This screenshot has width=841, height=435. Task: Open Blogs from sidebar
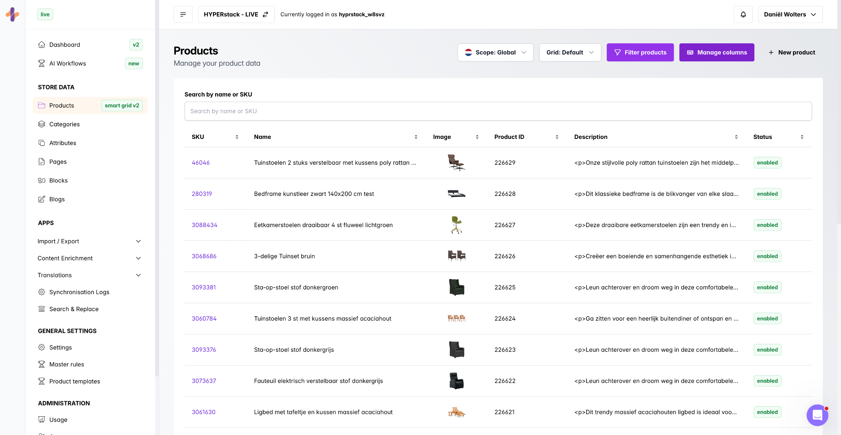pos(57,199)
